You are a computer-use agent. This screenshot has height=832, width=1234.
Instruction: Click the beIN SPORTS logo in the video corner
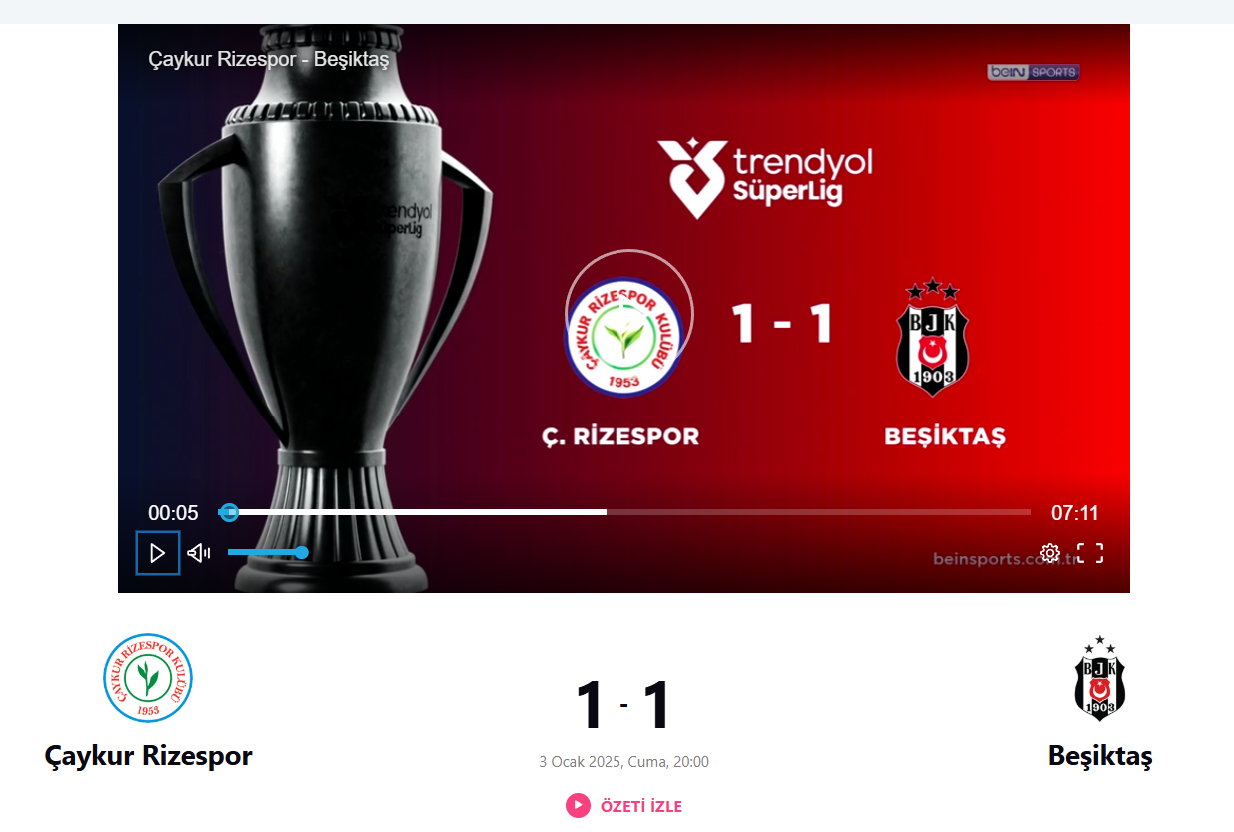click(1033, 72)
